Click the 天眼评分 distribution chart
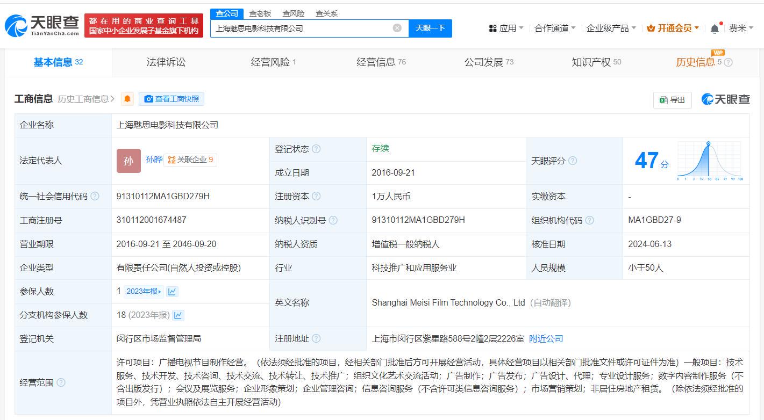The height and width of the screenshot is (420, 764). (710, 161)
